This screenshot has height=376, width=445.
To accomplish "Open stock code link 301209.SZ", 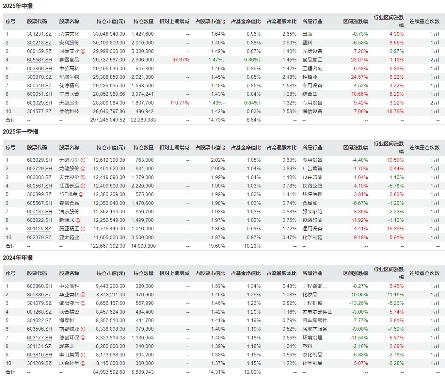I will (x=39, y=363).
